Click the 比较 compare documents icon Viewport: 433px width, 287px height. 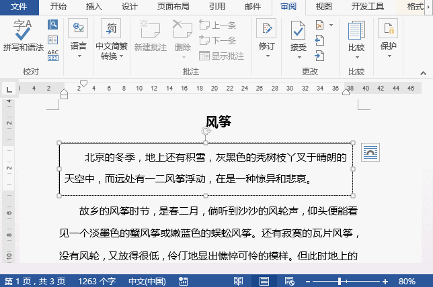point(356,30)
